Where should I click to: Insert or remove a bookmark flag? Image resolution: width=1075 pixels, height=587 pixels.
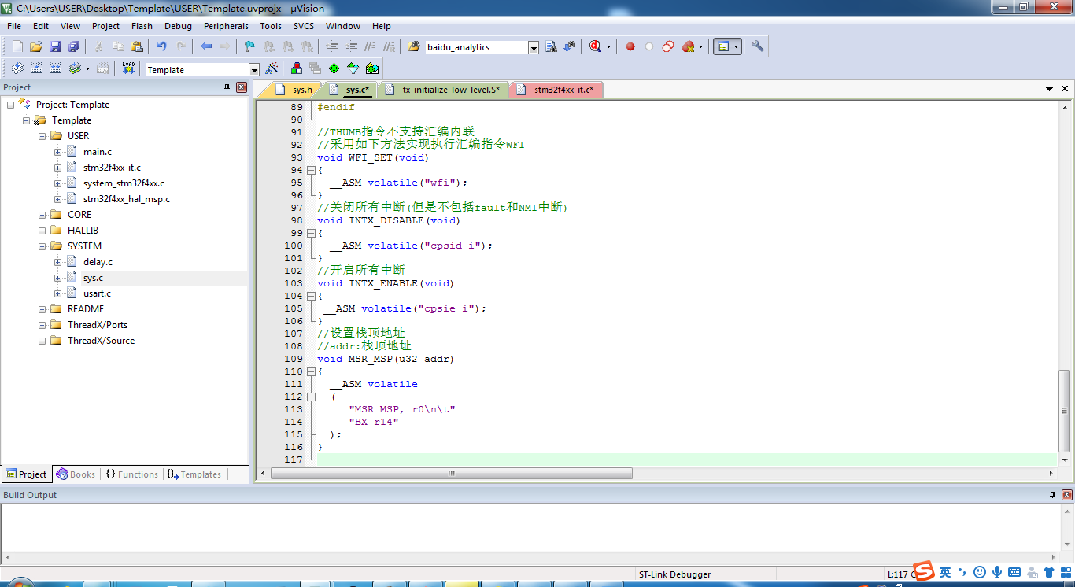click(x=249, y=46)
